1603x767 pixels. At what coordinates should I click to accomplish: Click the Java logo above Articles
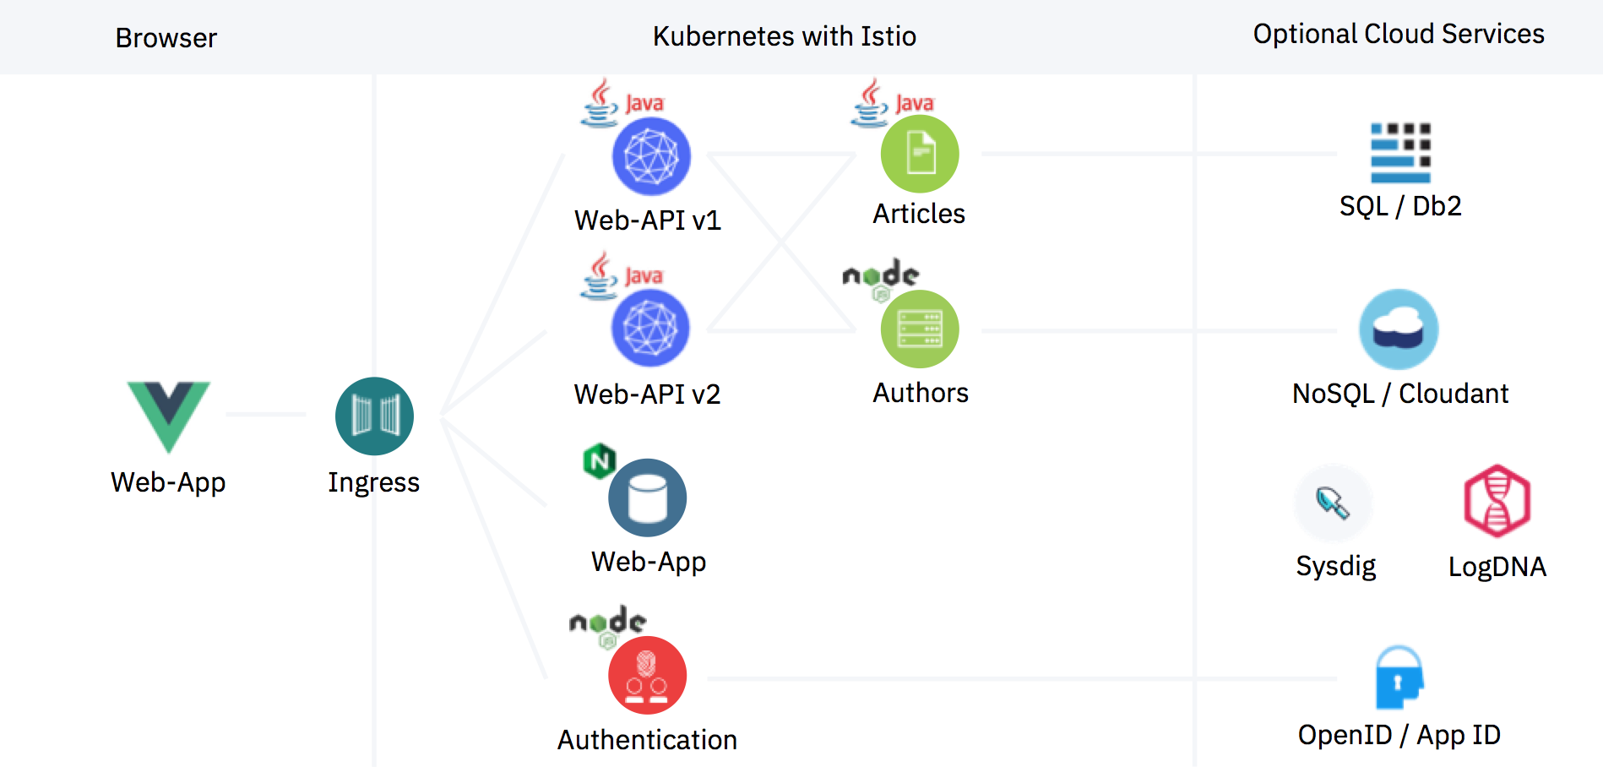(893, 103)
